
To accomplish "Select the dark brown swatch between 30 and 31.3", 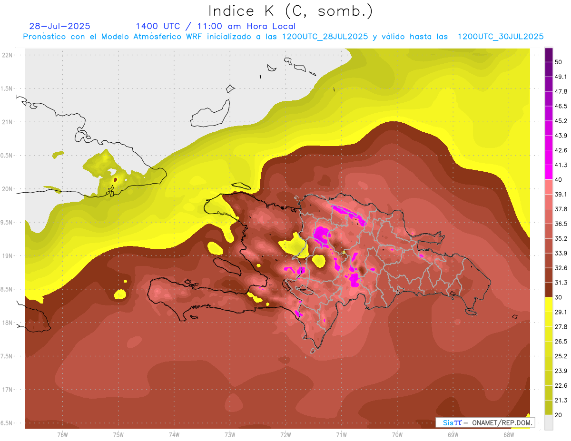I will 549,290.
